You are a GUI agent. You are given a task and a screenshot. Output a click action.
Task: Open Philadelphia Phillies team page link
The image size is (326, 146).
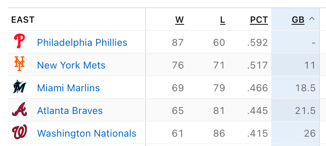point(82,43)
